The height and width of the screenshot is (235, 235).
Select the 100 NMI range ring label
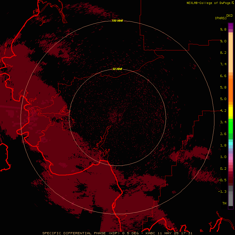[x=117, y=21]
